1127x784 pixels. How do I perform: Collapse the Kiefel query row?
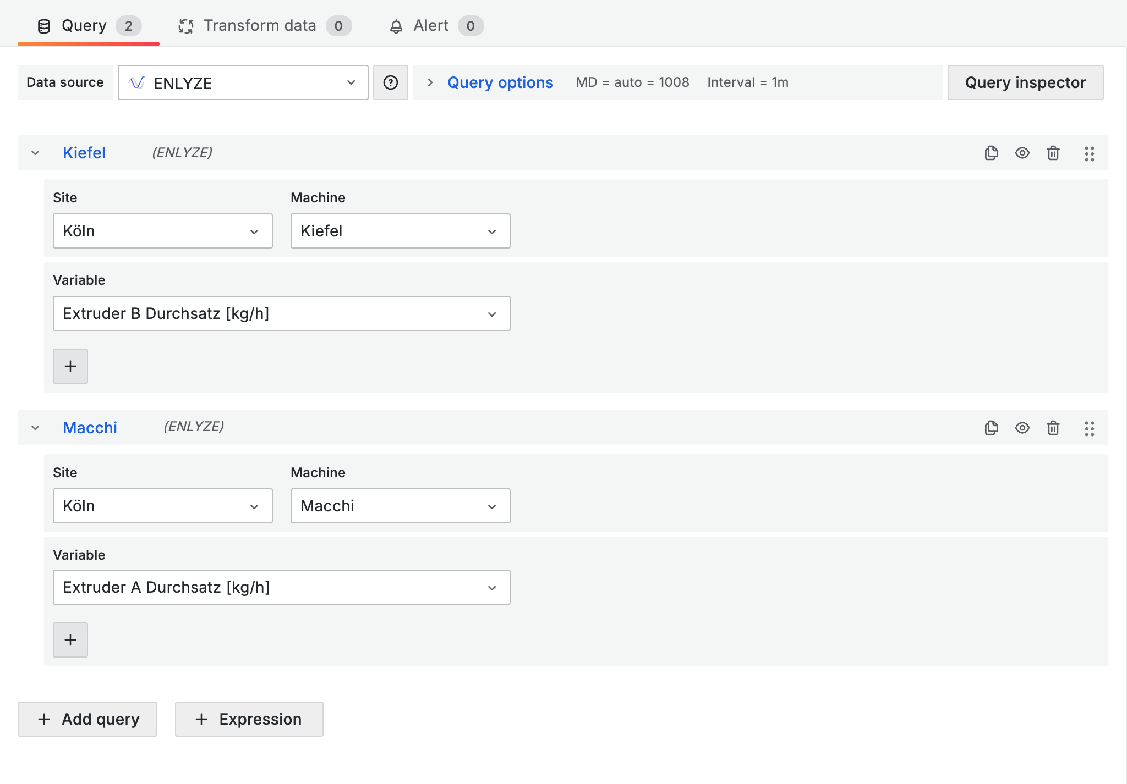point(35,153)
